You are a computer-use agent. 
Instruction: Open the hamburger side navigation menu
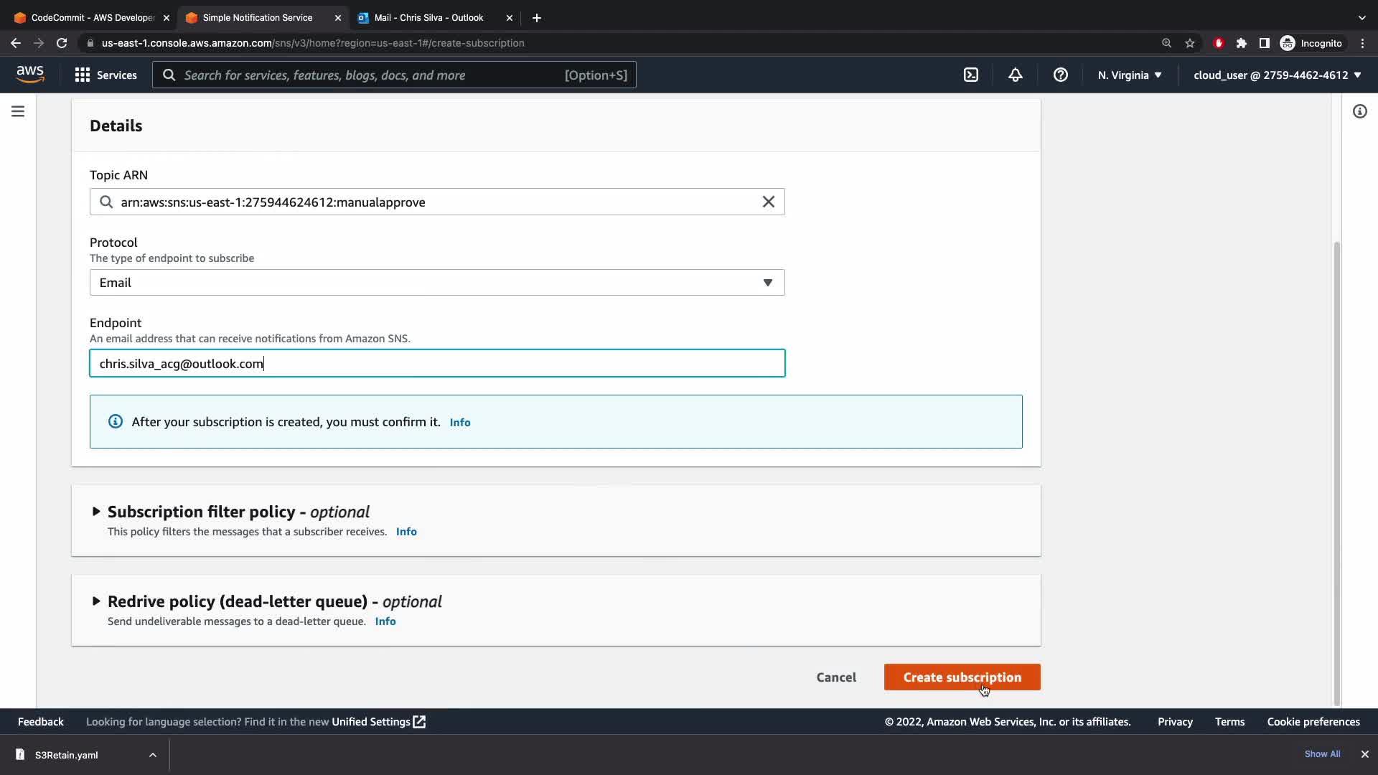pos(18,111)
